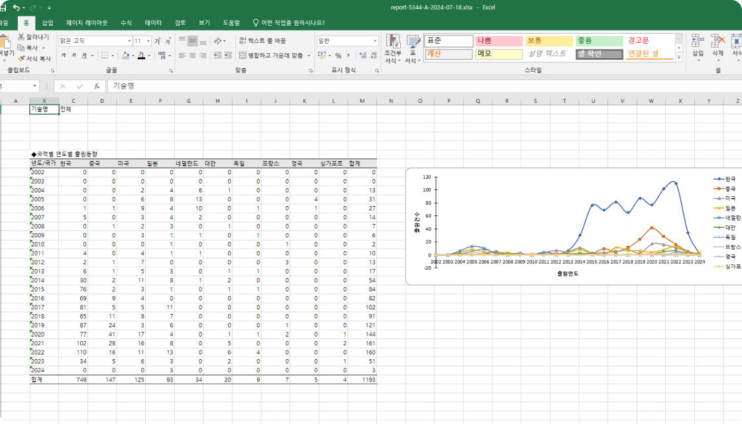Click Merge and Center (병합하고 가운데 맞춤)
This screenshot has height=424, width=742.
[270, 56]
